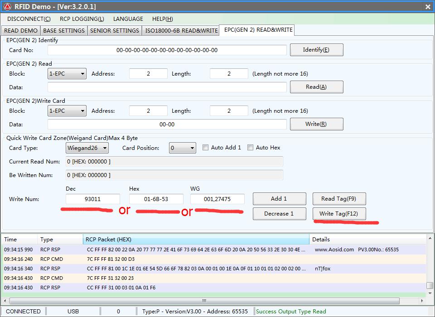Image resolution: width=435 pixels, height=317 pixels.
Task: Enable the Auto Add 1 checkbox
Action: point(206,148)
